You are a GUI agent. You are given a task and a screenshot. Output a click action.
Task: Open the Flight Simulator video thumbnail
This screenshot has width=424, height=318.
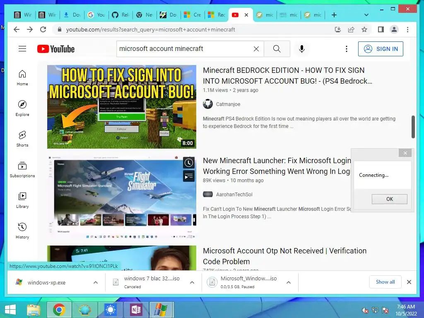[x=122, y=197]
